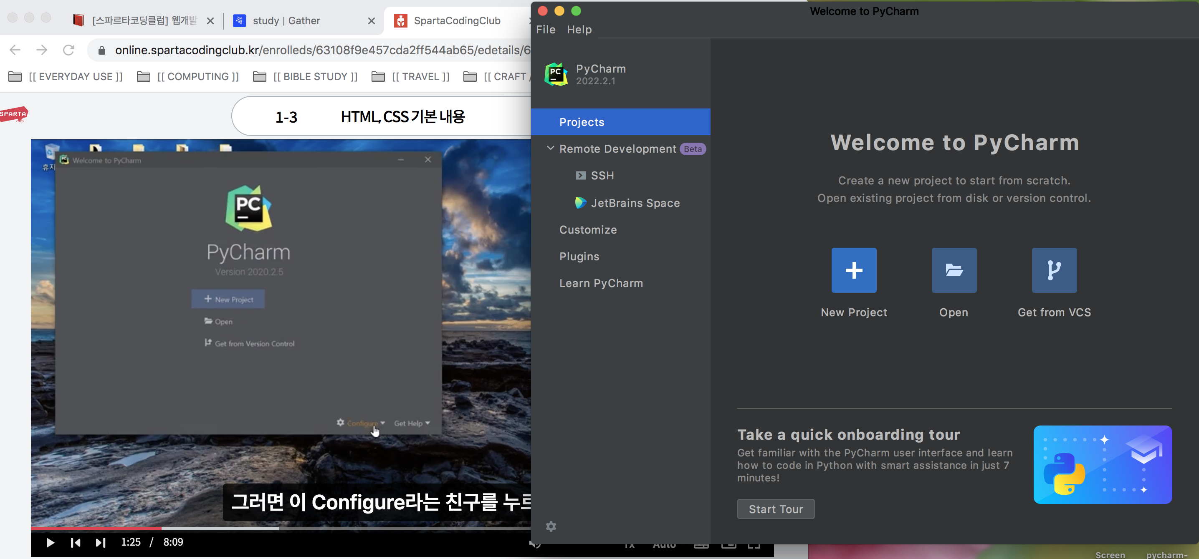1199x559 pixels.
Task: Click the Gather tab favicon
Action: click(239, 20)
